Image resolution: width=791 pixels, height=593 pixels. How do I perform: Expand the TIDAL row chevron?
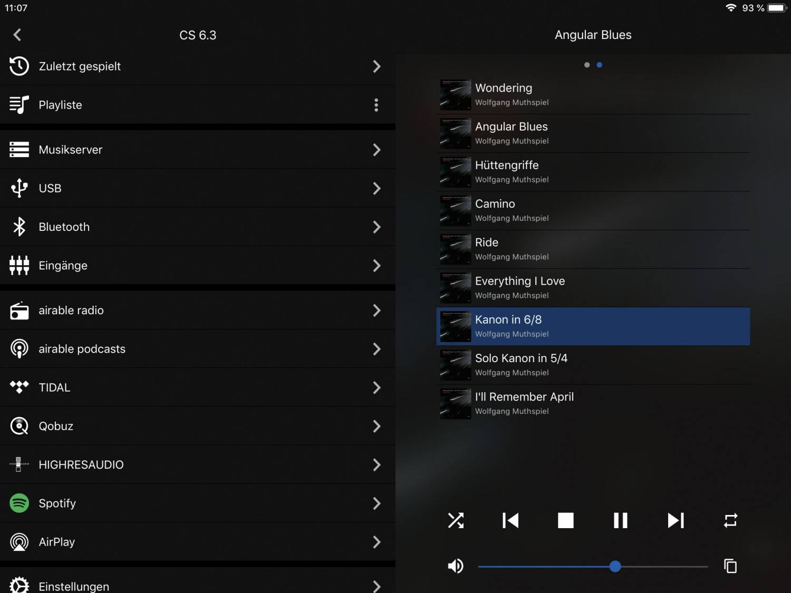pos(377,387)
